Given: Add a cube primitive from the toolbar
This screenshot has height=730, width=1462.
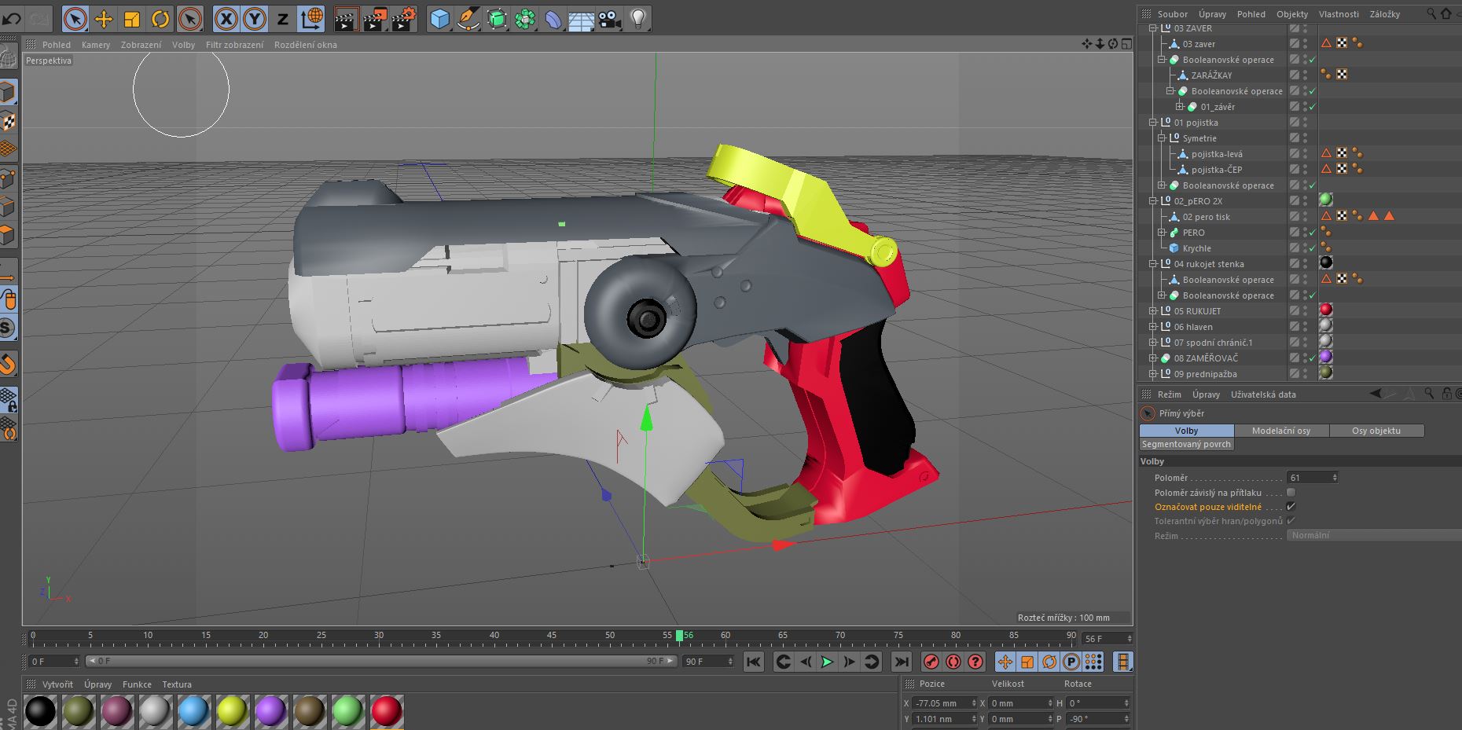Looking at the screenshot, I should pos(440,19).
